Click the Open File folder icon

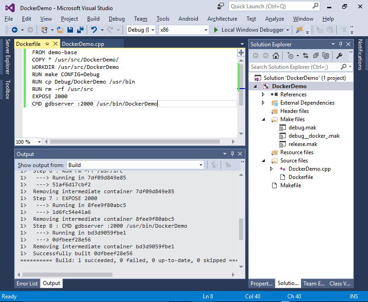tap(60, 30)
